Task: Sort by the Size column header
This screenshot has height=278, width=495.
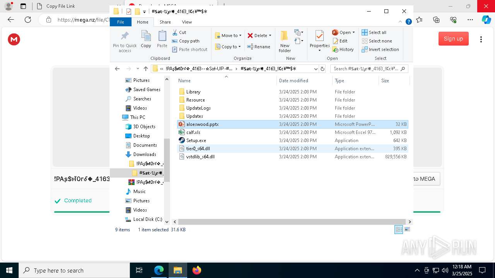Action: (394, 80)
